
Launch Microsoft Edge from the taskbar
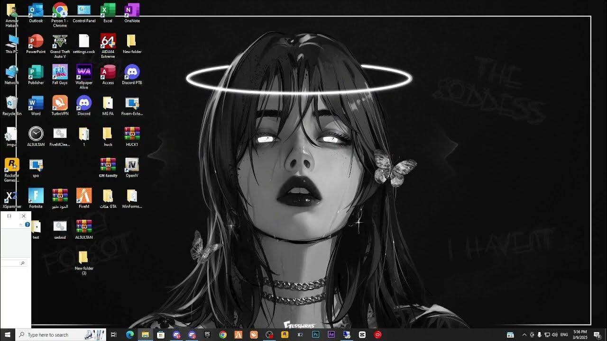[x=130, y=334]
